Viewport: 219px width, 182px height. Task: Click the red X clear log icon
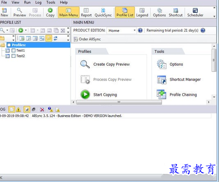42,109
